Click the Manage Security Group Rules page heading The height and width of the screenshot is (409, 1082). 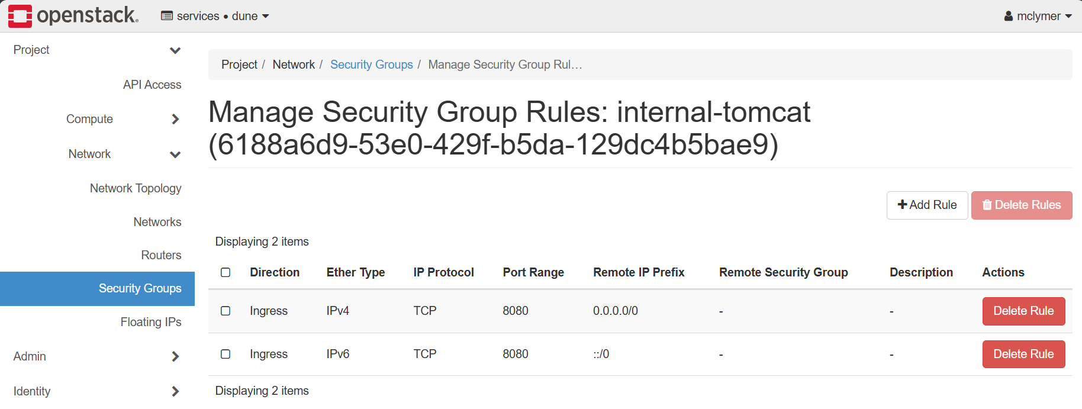click(509, 128)
